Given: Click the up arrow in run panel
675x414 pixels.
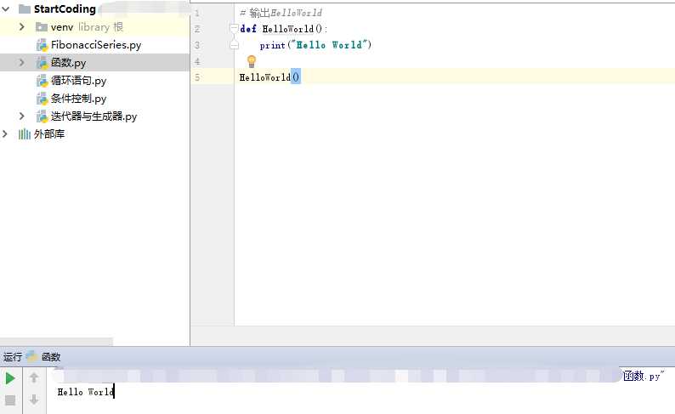Looking at the screenshot, I should pyautogui.click(x=34, y=377).
